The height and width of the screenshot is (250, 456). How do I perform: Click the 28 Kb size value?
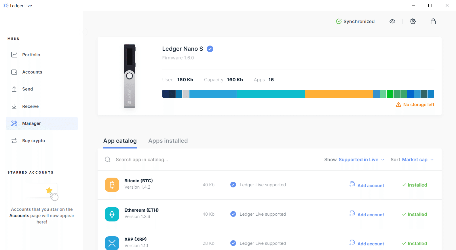pos(208,243)
